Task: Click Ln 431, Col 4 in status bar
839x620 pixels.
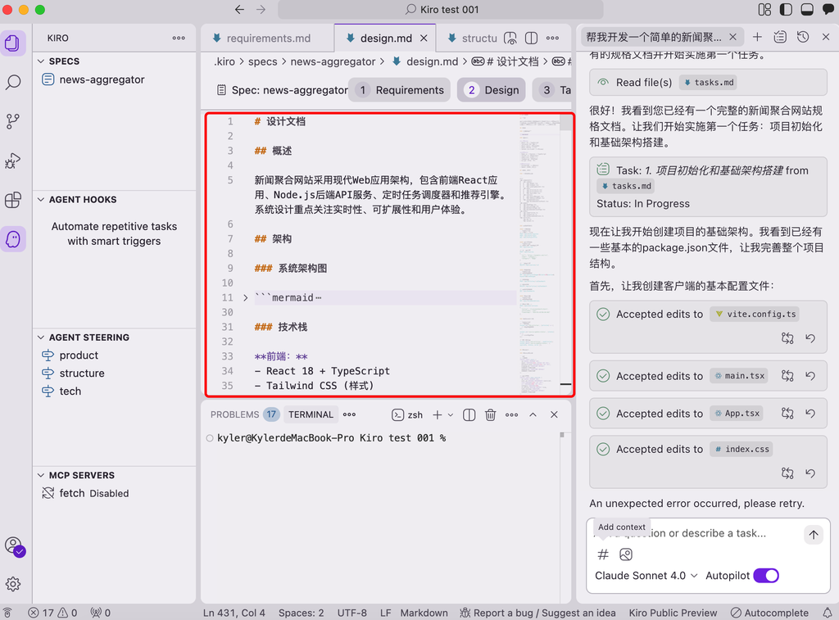Action: pyautogui.click(x=234, y=613)
